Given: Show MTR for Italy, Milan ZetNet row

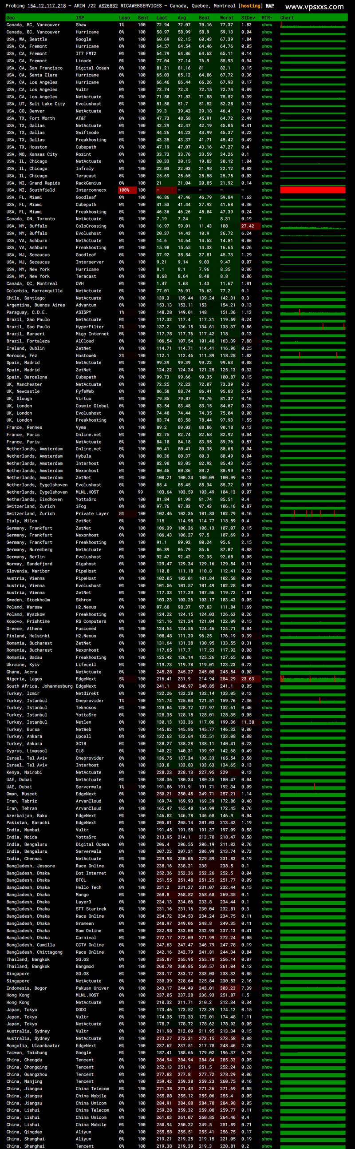Looking at the screenshot, I should 267,520.
